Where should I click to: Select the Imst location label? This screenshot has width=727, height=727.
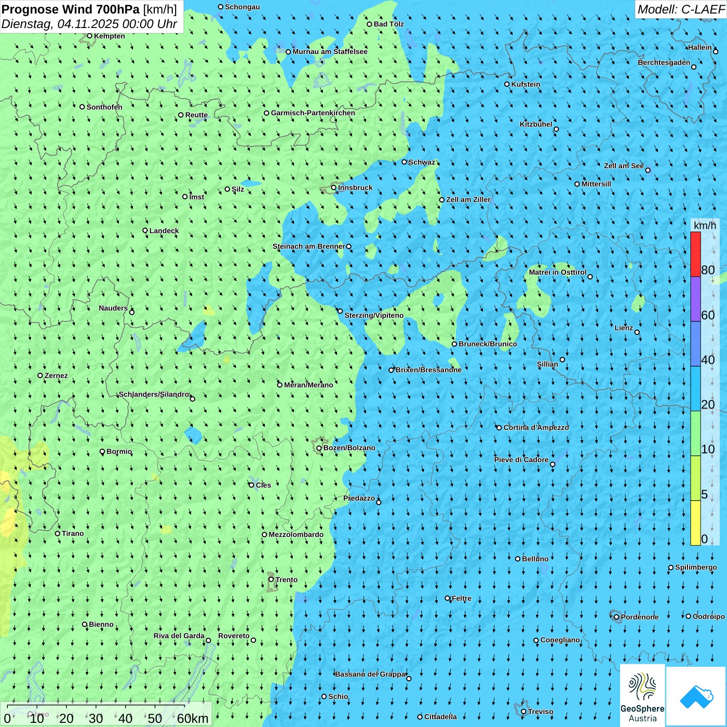coord(196,197)
